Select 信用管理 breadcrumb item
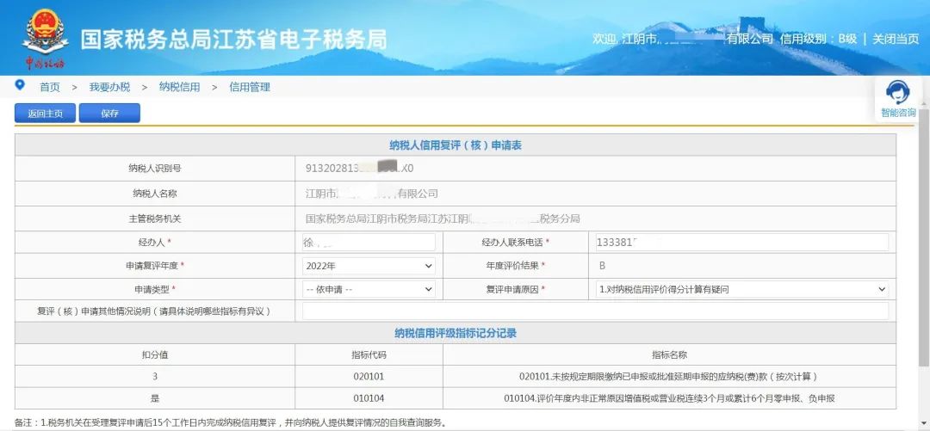 (250, 87)
